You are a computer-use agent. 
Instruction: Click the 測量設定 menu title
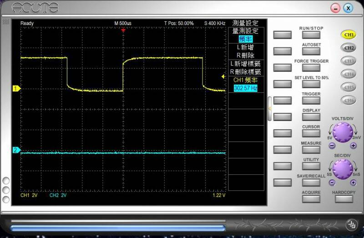tap(245, 23)
